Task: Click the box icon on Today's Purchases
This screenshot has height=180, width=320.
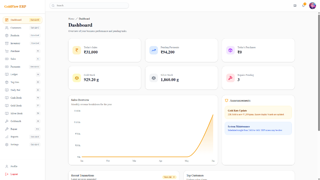Action: coord(230,50)
